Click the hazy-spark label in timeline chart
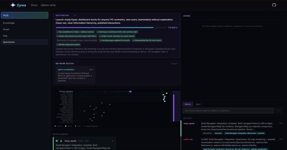Screen dimensions: 287x150 coord(66,91)
